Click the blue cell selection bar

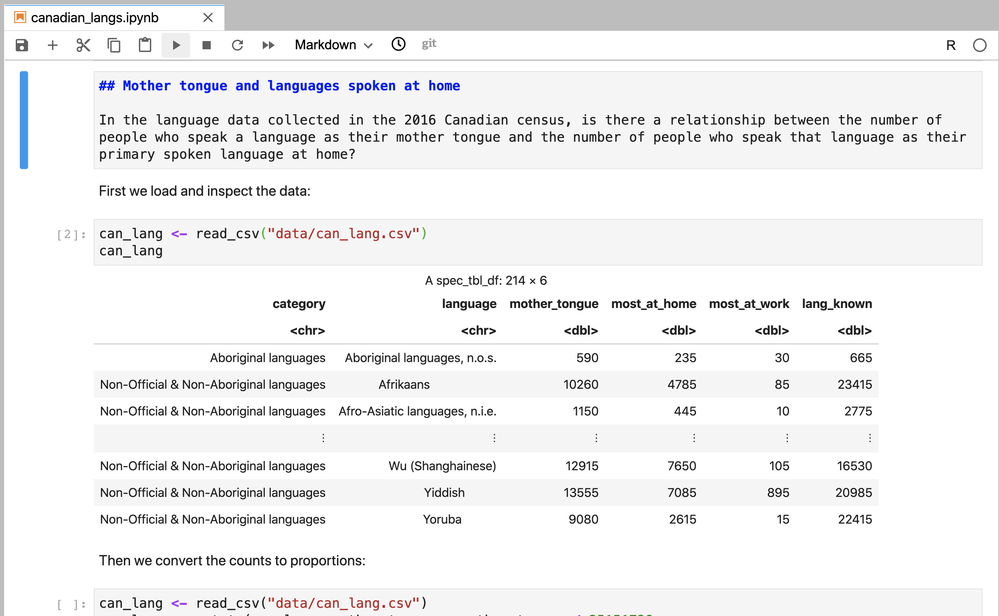coord(24,120)
